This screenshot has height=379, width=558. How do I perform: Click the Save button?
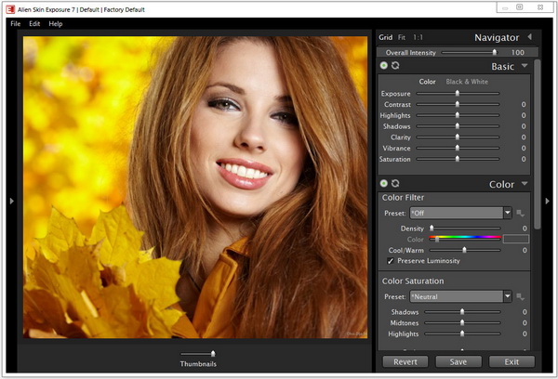coord(458,361)
